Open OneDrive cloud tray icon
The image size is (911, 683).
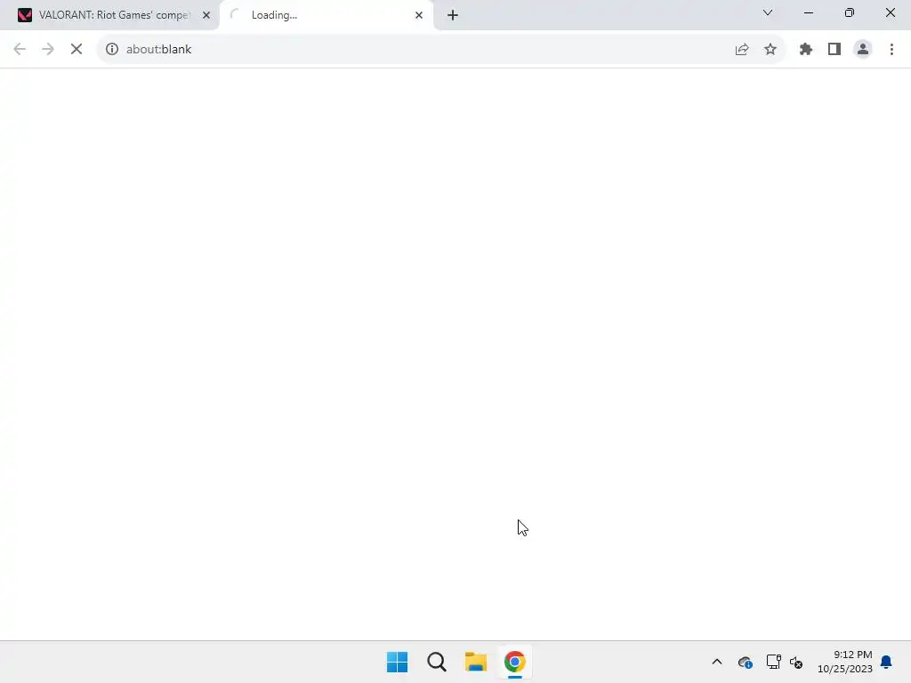(x=745, y=662)
